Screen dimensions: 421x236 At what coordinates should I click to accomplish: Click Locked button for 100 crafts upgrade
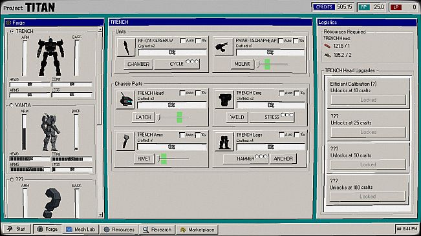[367, 197]
